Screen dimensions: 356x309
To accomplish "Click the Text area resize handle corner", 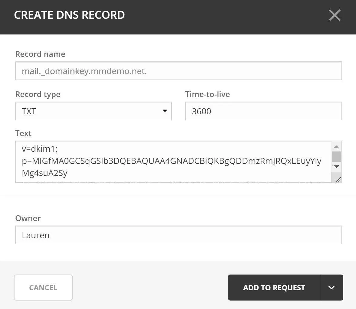I will click(x=338, y=180).
